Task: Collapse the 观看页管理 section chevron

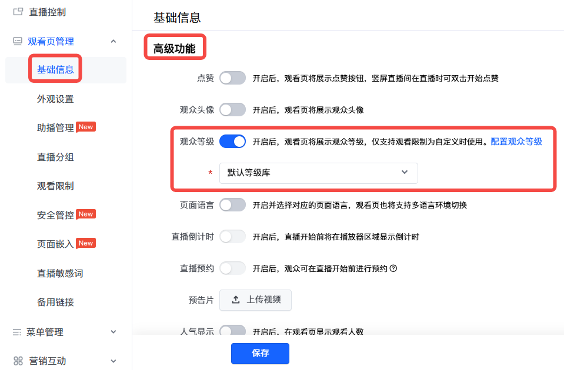Action: (x=114, y=41)
